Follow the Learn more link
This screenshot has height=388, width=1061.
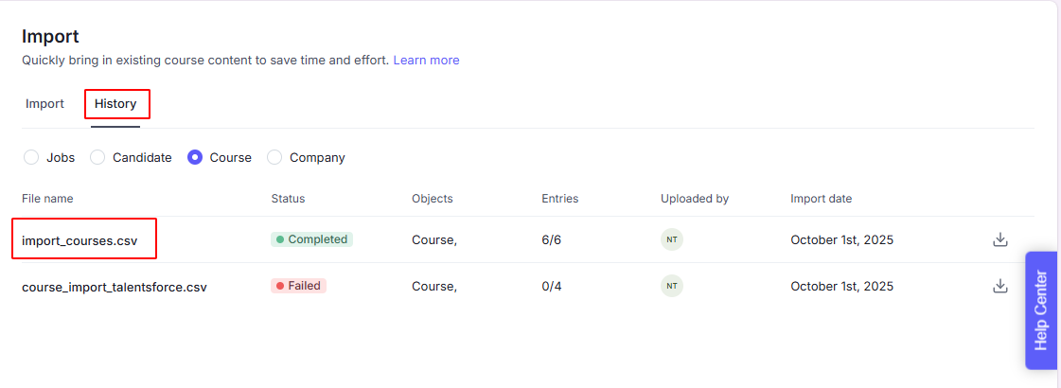pyautogui.click(x=426, y=60)
